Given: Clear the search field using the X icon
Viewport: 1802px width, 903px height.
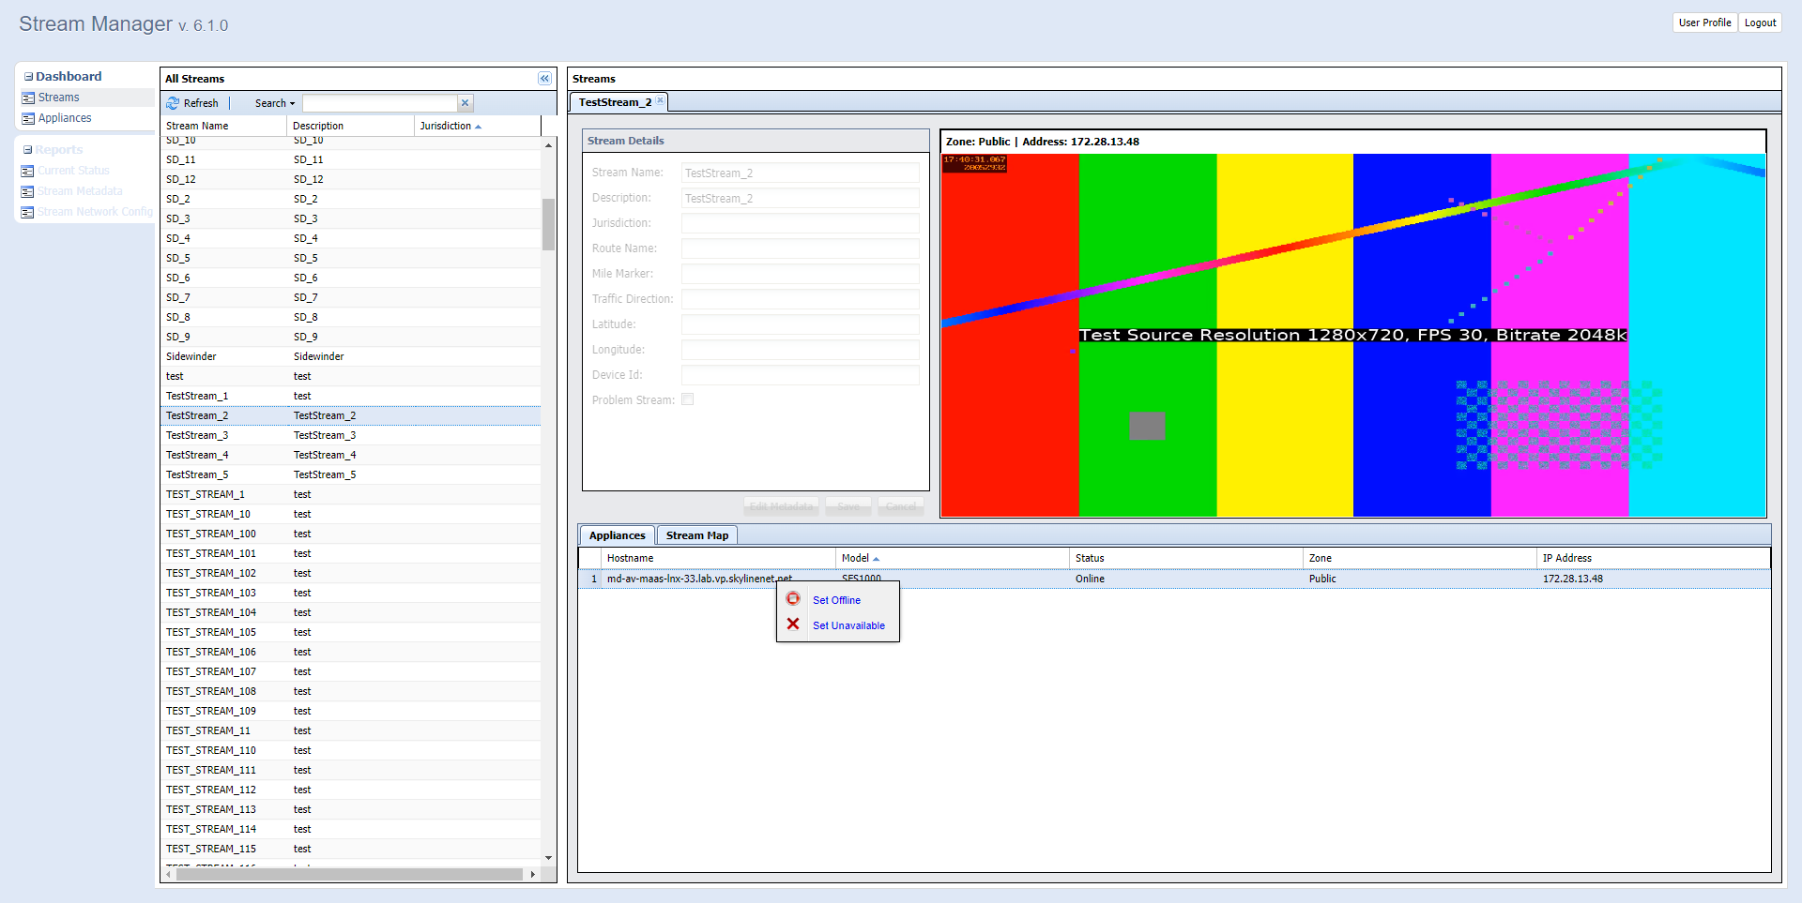Looking at the screenshot, I should coord(465,103).
